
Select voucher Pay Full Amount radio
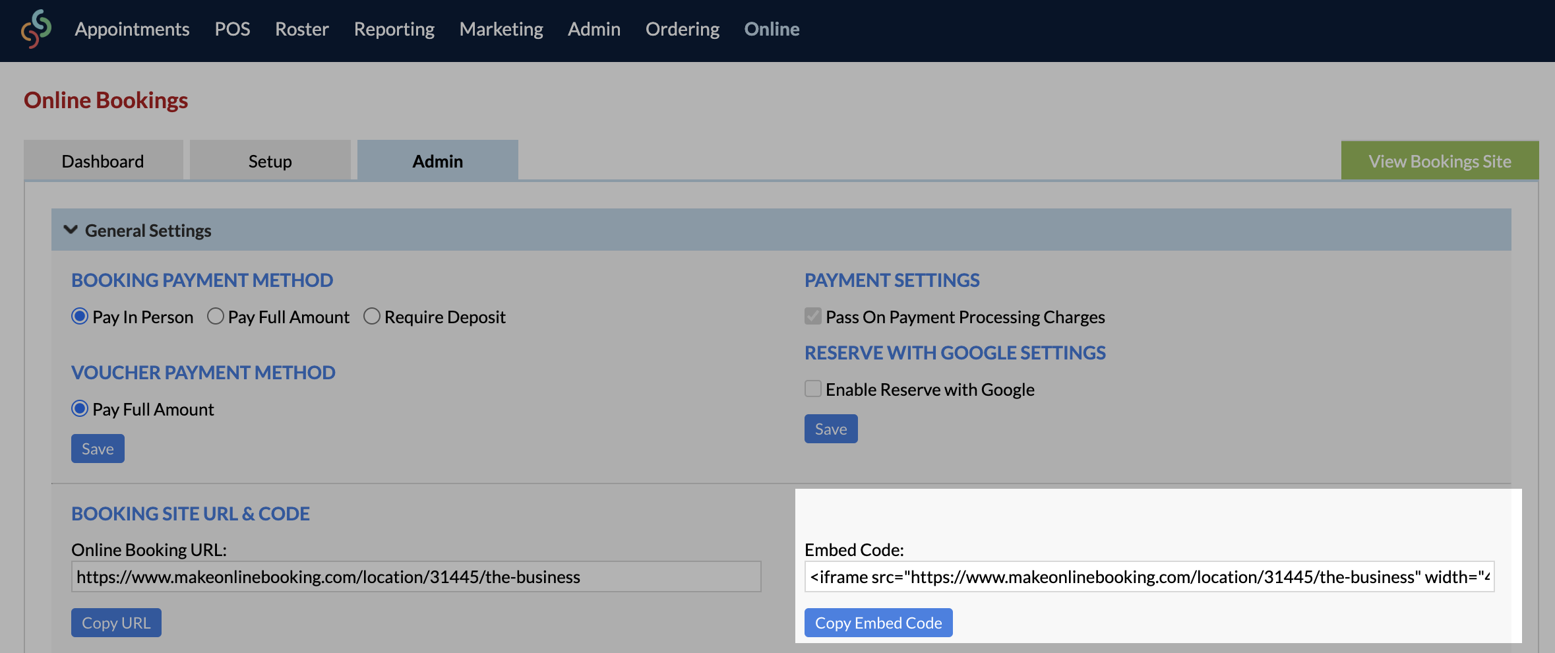coord(80,409)
